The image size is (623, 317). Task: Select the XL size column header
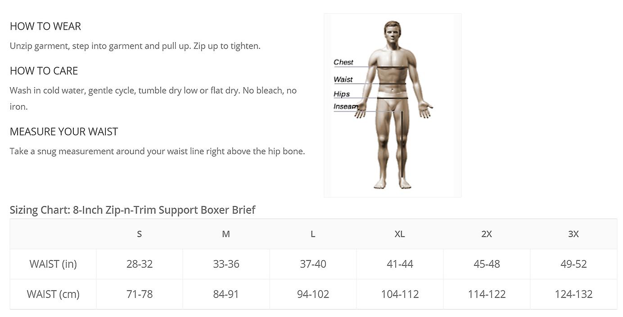400,234
